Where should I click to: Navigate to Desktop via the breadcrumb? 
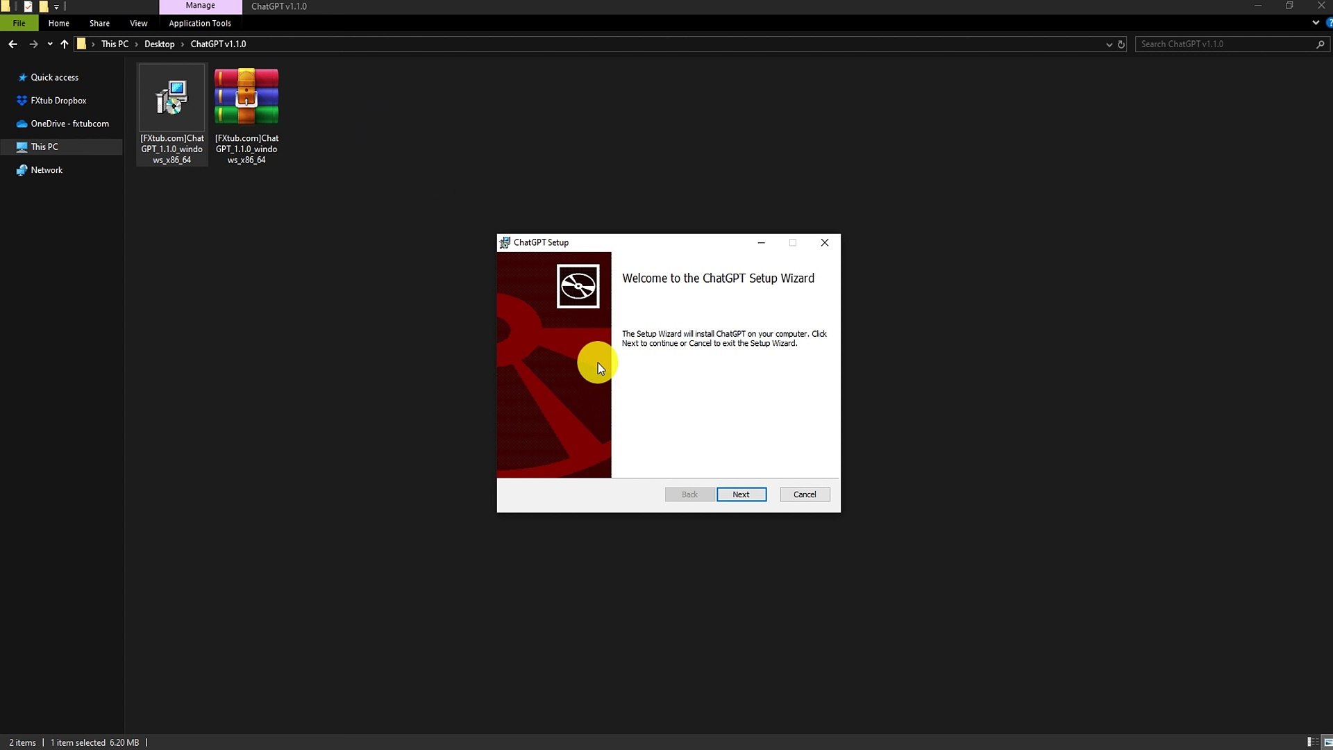[158, 44]
